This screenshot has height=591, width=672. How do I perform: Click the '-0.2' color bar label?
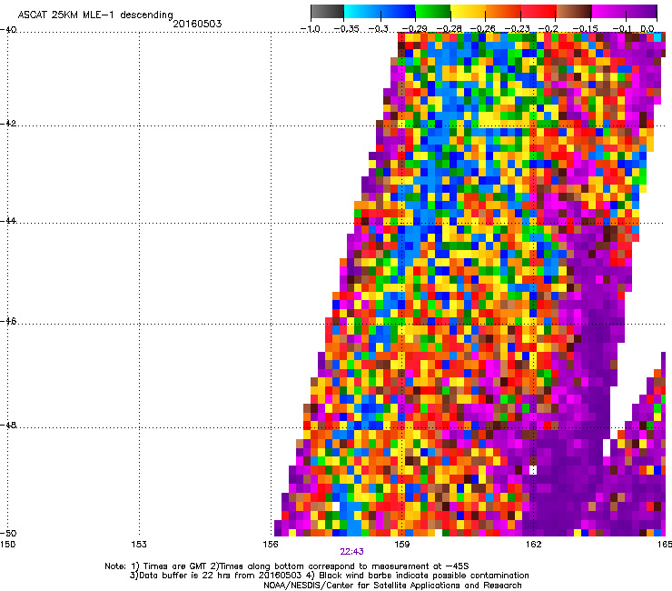[x=548, y=29]
